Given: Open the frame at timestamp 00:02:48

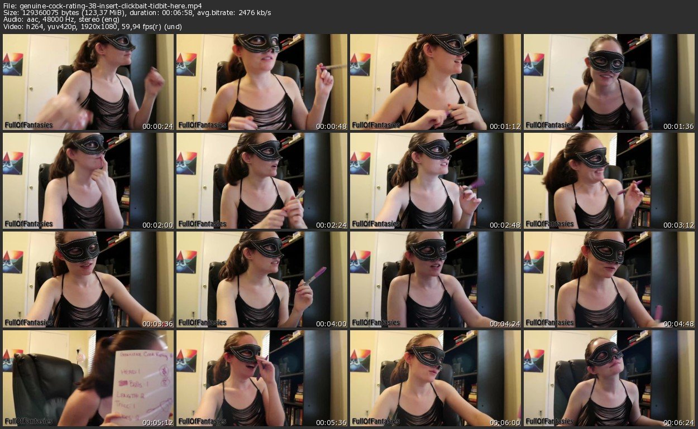Looking at the screenshot, I should pyautogui.click(x=436, y=181).
